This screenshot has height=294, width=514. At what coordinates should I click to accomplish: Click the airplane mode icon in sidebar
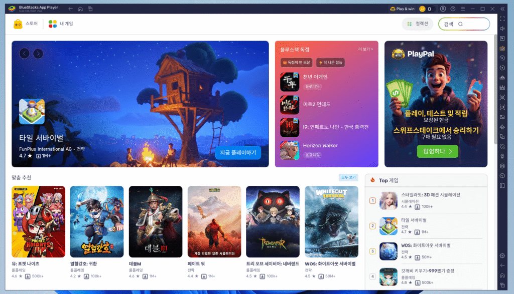coord(502,127)
